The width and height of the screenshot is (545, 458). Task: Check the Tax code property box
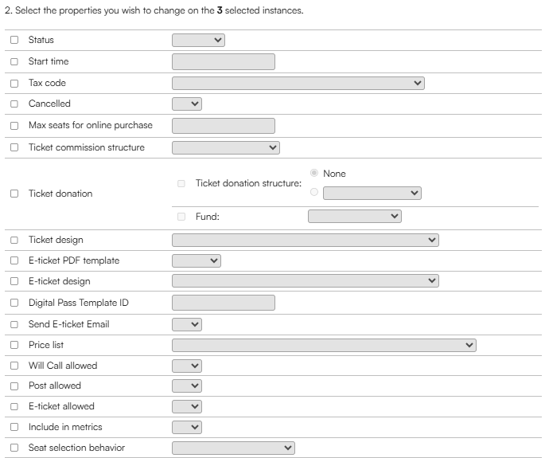tap(14, 84)
